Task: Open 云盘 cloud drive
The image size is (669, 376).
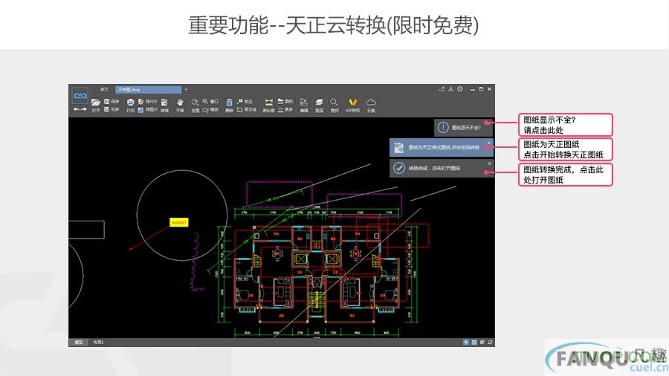Action: pyautogui.click(x=371, y=106)
